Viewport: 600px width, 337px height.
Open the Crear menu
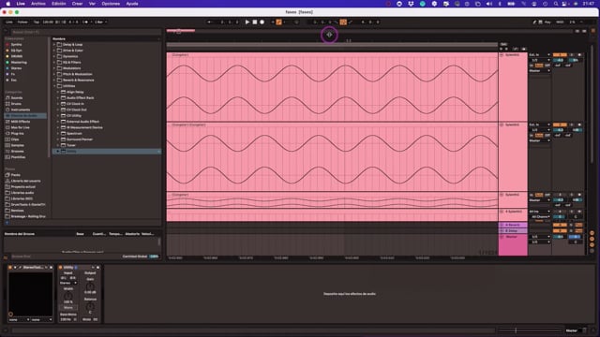pyautogui.click(x=77, y=4)
